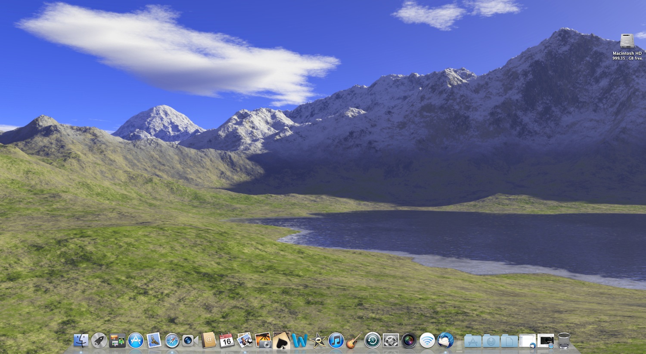Click the "Macintosh HD" label
Screen dimensions: 646x354
627,54
